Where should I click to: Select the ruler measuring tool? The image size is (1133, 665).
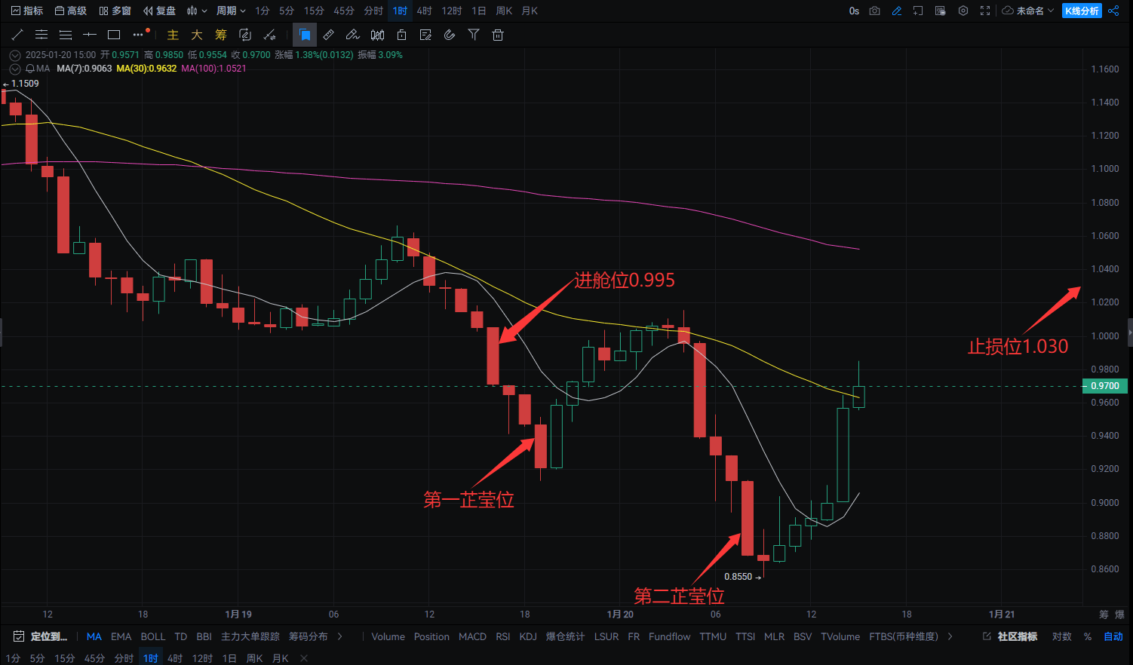329,35
